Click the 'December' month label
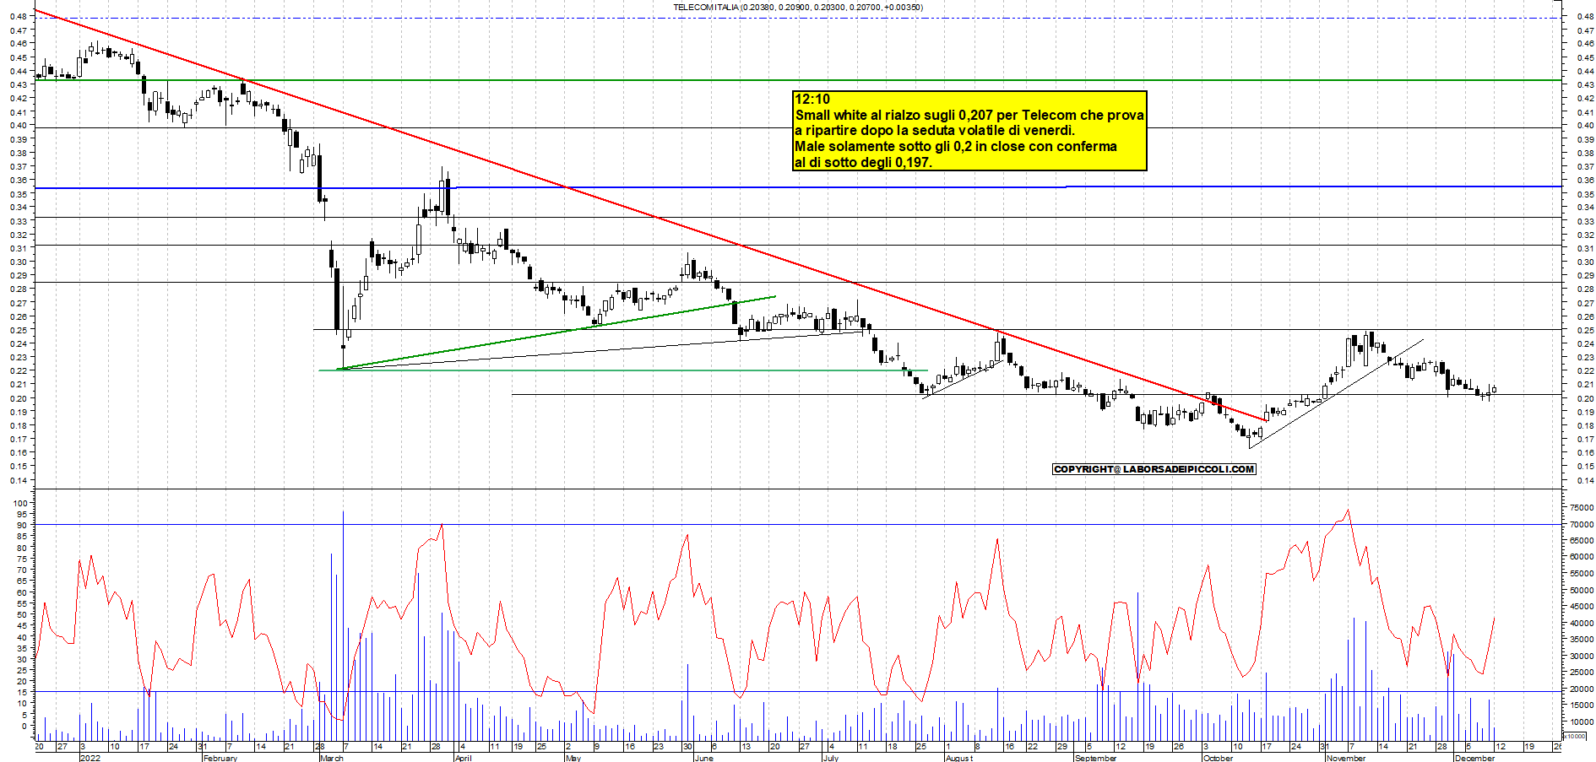1596x762 pixels. (x=1474, y=758)
